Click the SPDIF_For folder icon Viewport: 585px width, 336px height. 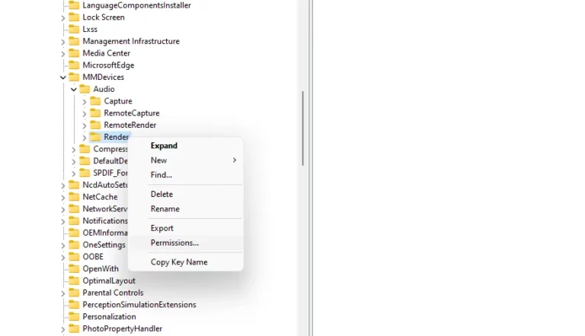coord(85,173)
